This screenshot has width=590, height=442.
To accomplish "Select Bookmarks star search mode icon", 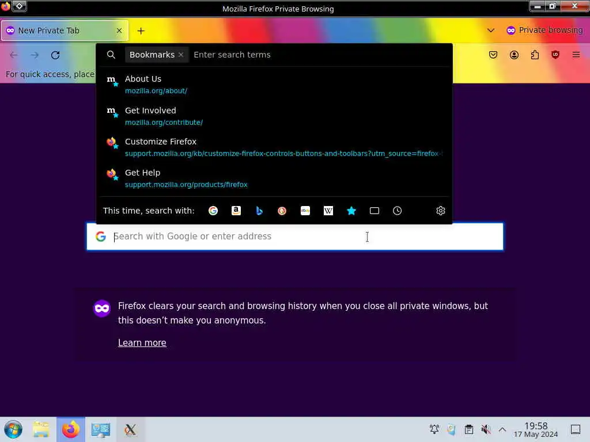I will coord(351,211).
